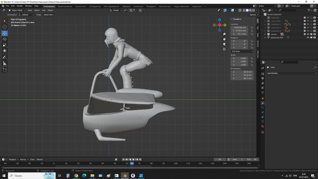This screenshot has width=318, height=179.
Task: Choose the Move tool in the left toolbar
Action: 5,33
